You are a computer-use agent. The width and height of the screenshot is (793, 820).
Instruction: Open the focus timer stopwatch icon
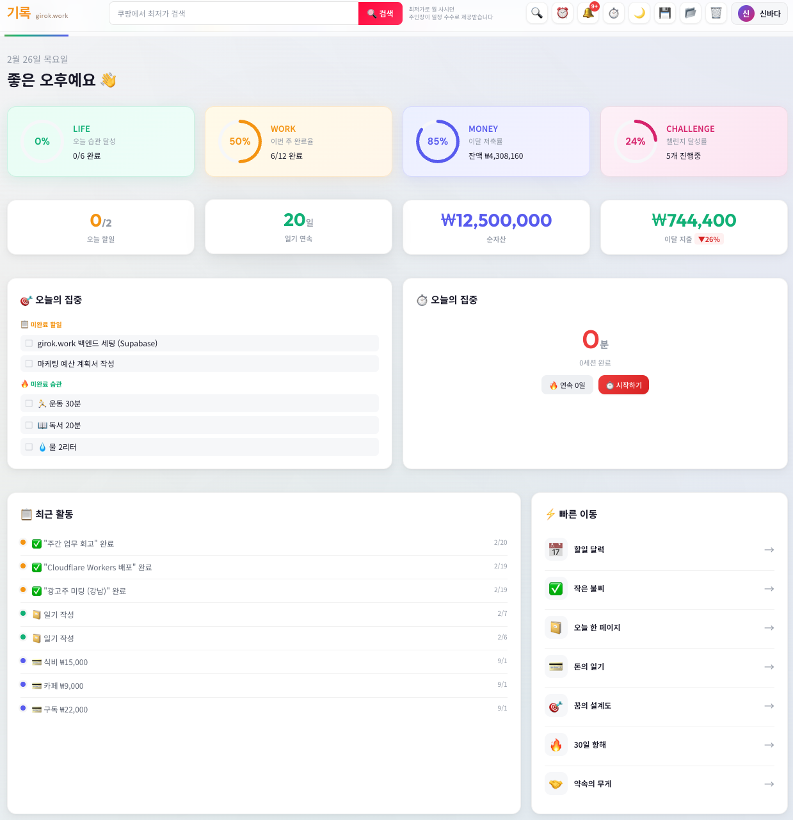point(613,13)
